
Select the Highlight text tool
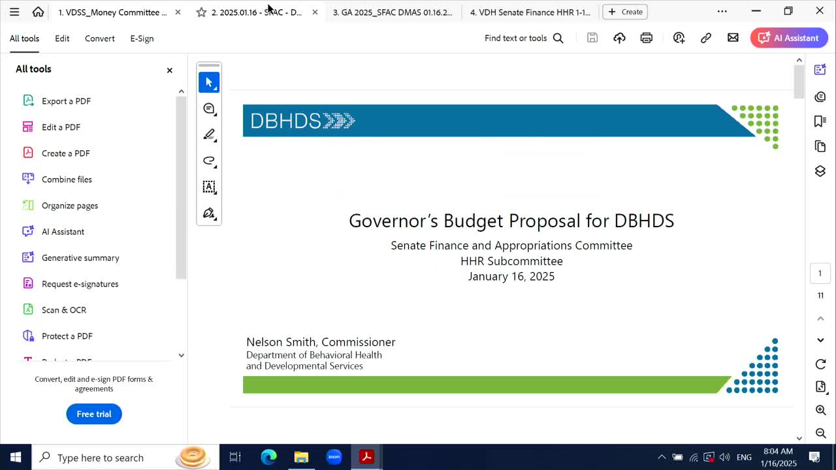(209, 134)
